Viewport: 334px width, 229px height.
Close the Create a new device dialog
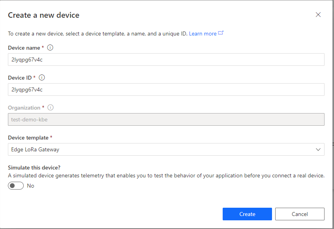tap(318, 15)
